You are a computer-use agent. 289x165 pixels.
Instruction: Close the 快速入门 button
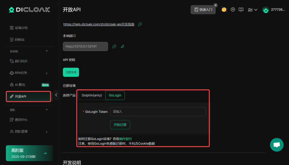click(x=215, y=5)
